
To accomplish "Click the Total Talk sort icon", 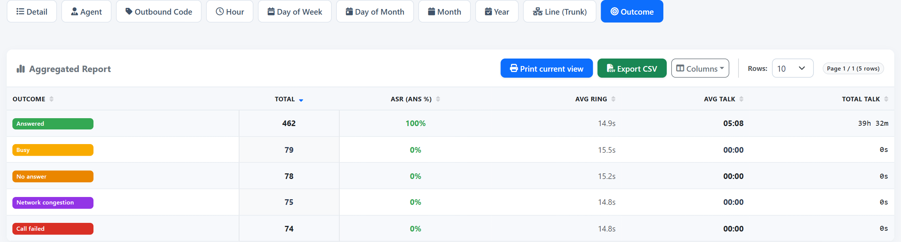I will point(886,99).
